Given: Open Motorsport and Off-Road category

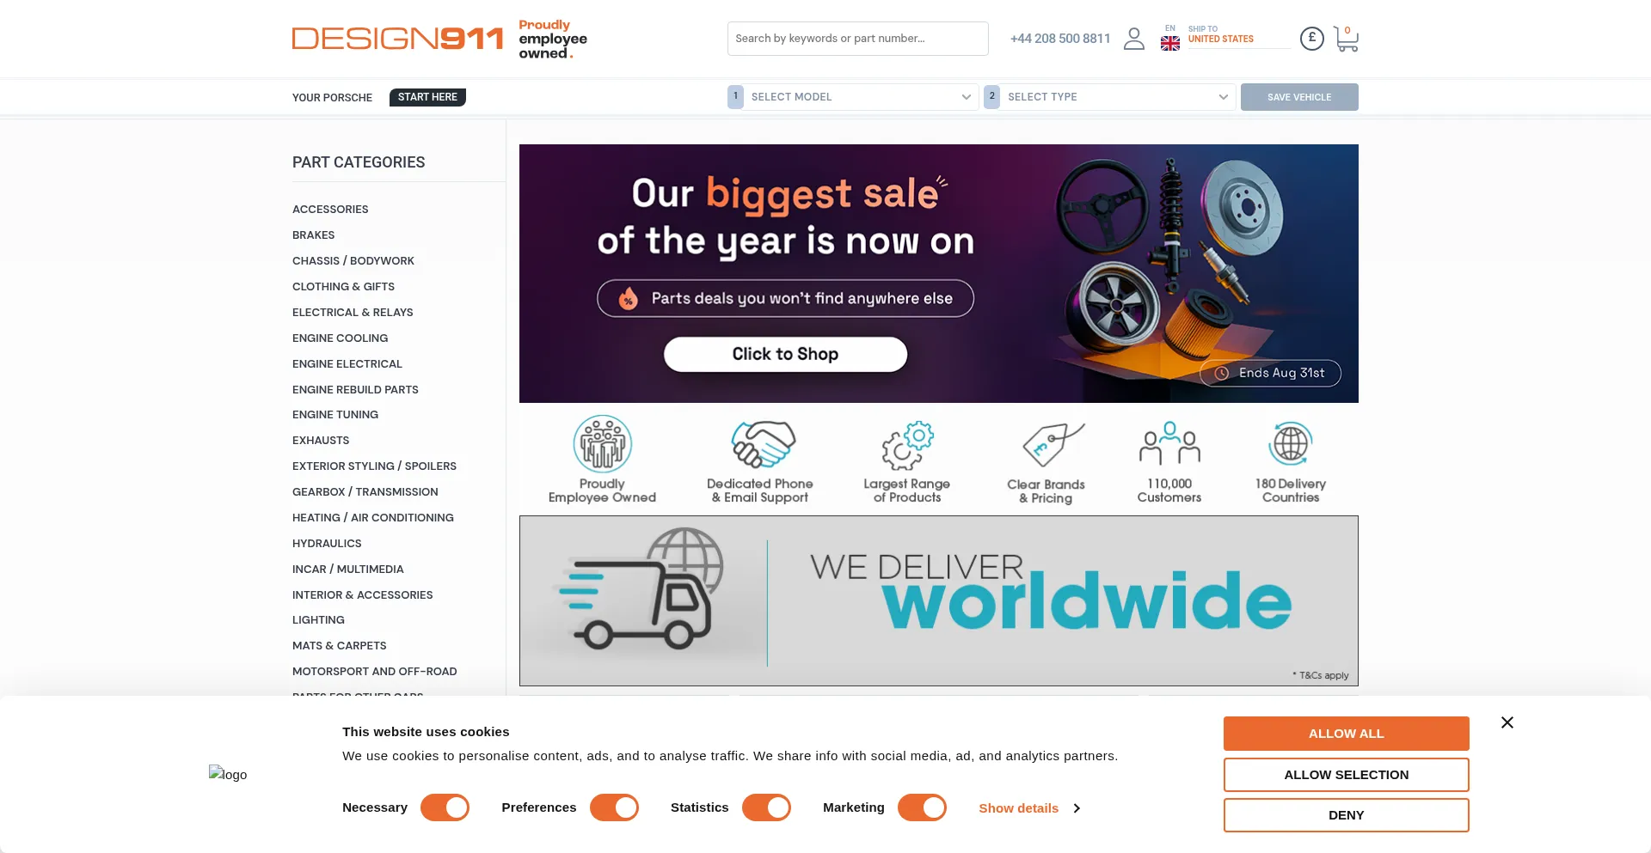Looking at the screenshot, I should (x=375, y=672).
